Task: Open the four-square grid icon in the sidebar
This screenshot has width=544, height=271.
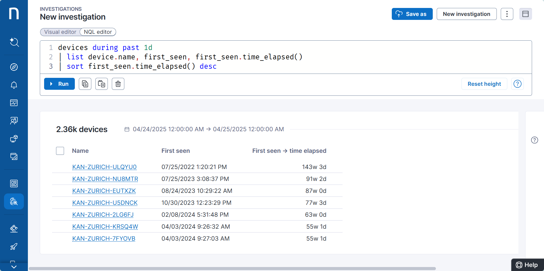Action: (14, 184)
